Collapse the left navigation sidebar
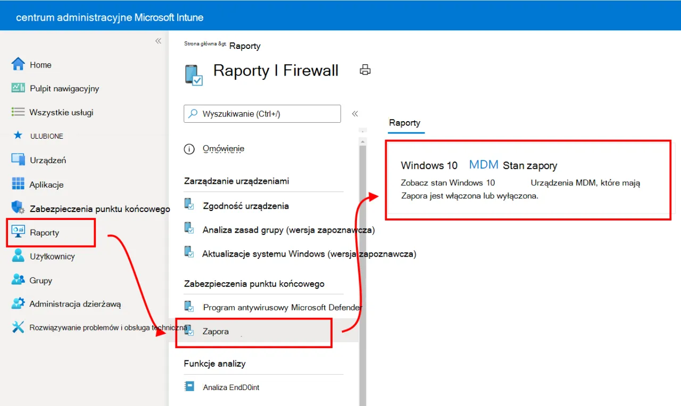 158,40
